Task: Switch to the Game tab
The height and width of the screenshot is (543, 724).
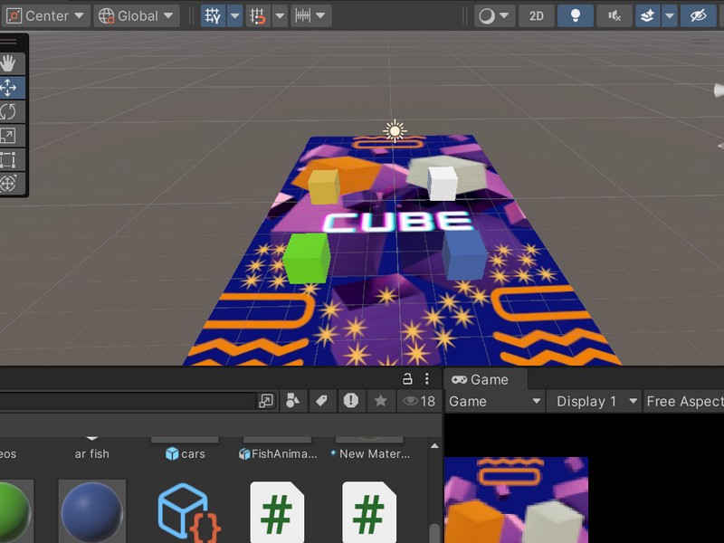Action: pyautogui.click(x=485, y=379)
